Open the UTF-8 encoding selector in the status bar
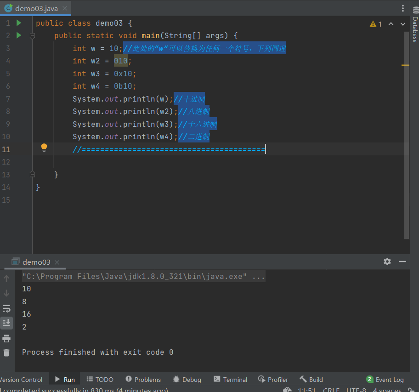The width and height of the screenshot is (419, 392). pyautogui.click(x=356, y=390)
